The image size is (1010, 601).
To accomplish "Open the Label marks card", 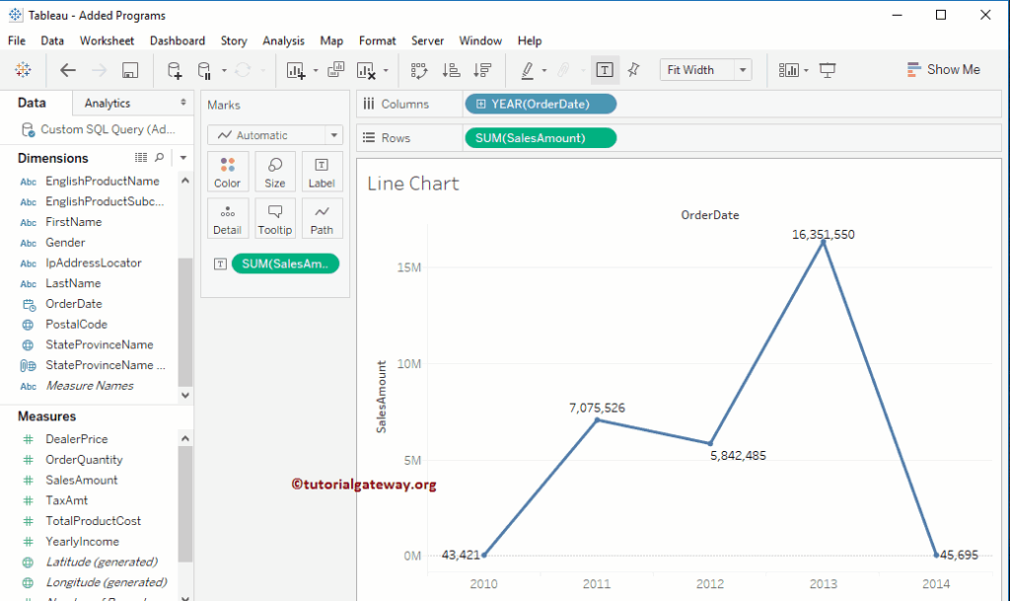I will pos(322,172).
